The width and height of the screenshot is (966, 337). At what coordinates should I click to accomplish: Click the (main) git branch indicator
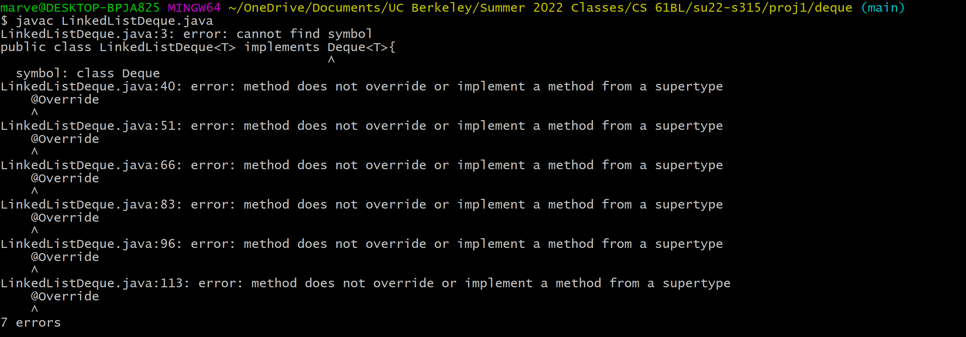[883, 8]
